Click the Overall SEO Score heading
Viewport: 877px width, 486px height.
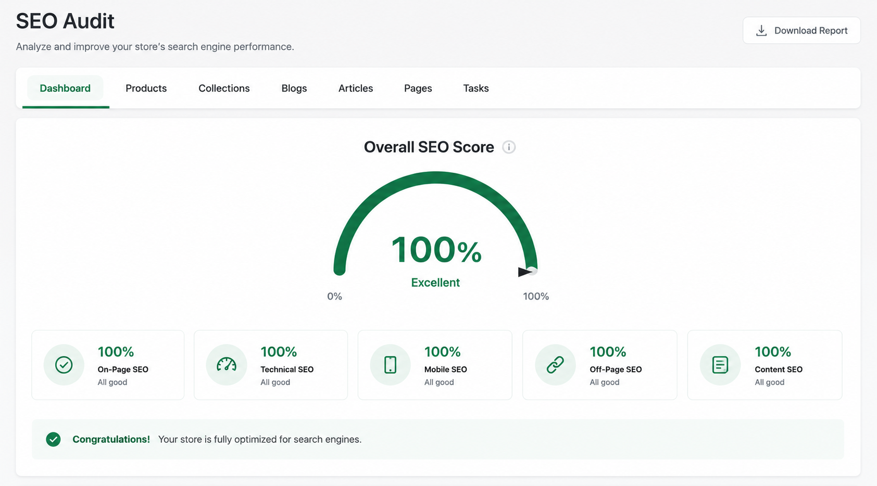pyautogui.click(x=429, y=147)
